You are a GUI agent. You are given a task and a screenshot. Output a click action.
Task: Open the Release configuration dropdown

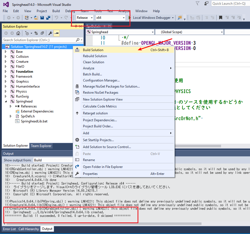pyautogui.click(x=85, y=18)
